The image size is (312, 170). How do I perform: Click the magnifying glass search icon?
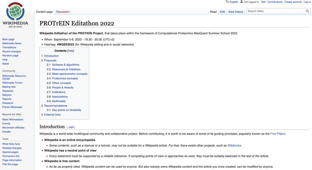307,11
